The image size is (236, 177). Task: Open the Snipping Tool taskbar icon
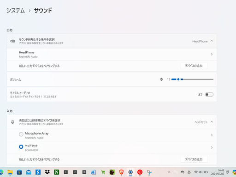149,172
